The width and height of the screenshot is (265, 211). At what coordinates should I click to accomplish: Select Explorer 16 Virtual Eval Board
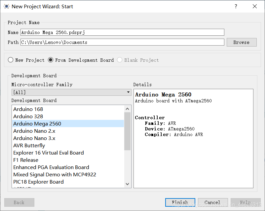tap(68, 153)
